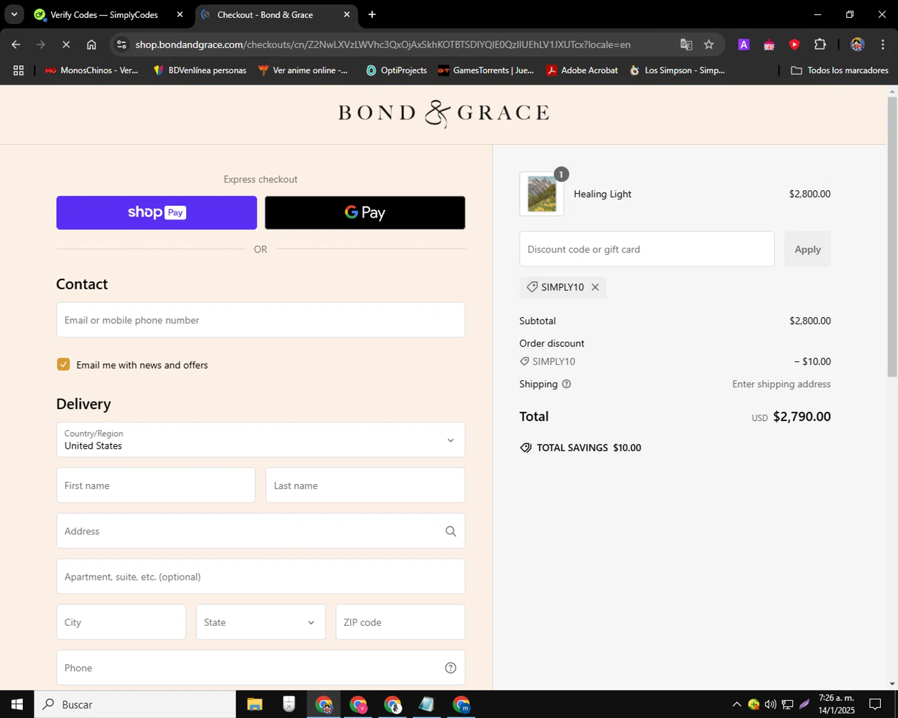Focus the Apartment, suite field
The image size is (898, 718).
pyautogui.click(x=260, y=576)
